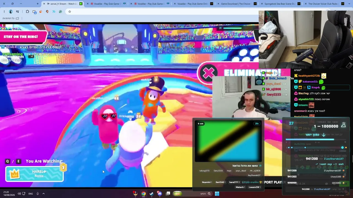Toggle the taskbar microphone icon
This screenshot has width=353, height=198.
[38, 194]
